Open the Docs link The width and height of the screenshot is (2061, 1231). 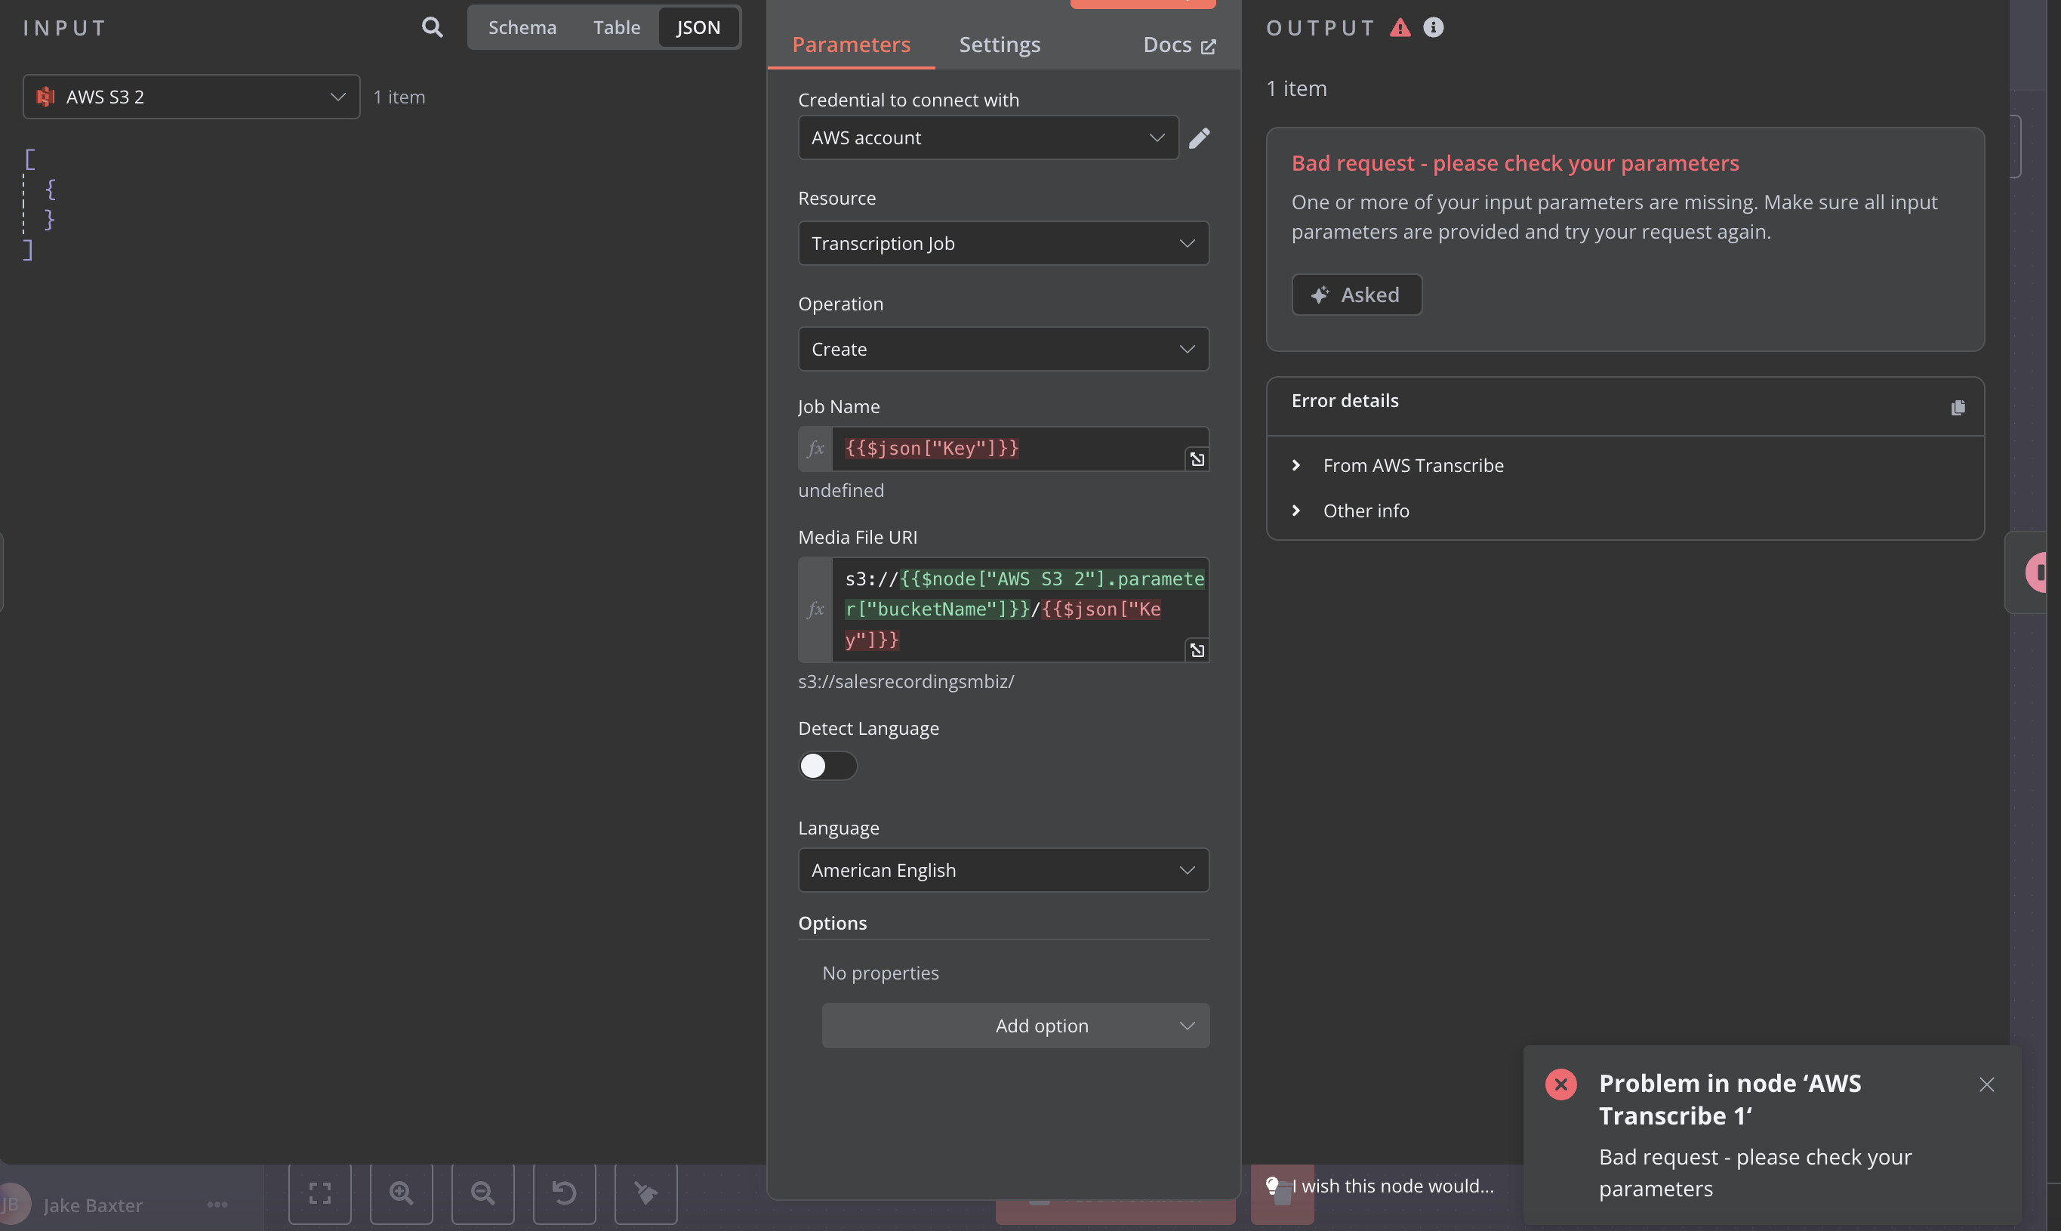tap(1179, 45)
